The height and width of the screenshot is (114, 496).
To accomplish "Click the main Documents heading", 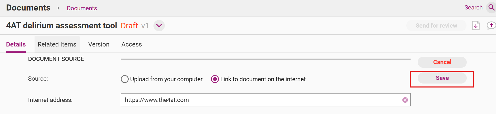I will (x=28, y=8).
